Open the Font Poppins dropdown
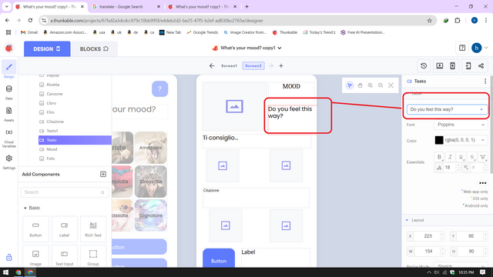Screen dimensions: 493x277 (x=461, y=125)
